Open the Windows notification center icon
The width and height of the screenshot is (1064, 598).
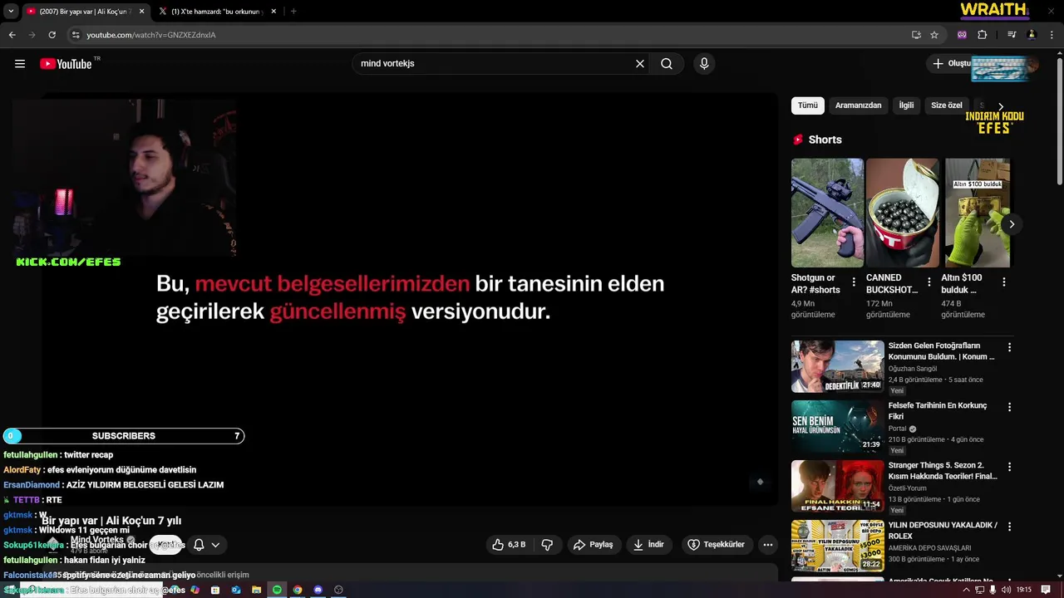coord(1044,590)
